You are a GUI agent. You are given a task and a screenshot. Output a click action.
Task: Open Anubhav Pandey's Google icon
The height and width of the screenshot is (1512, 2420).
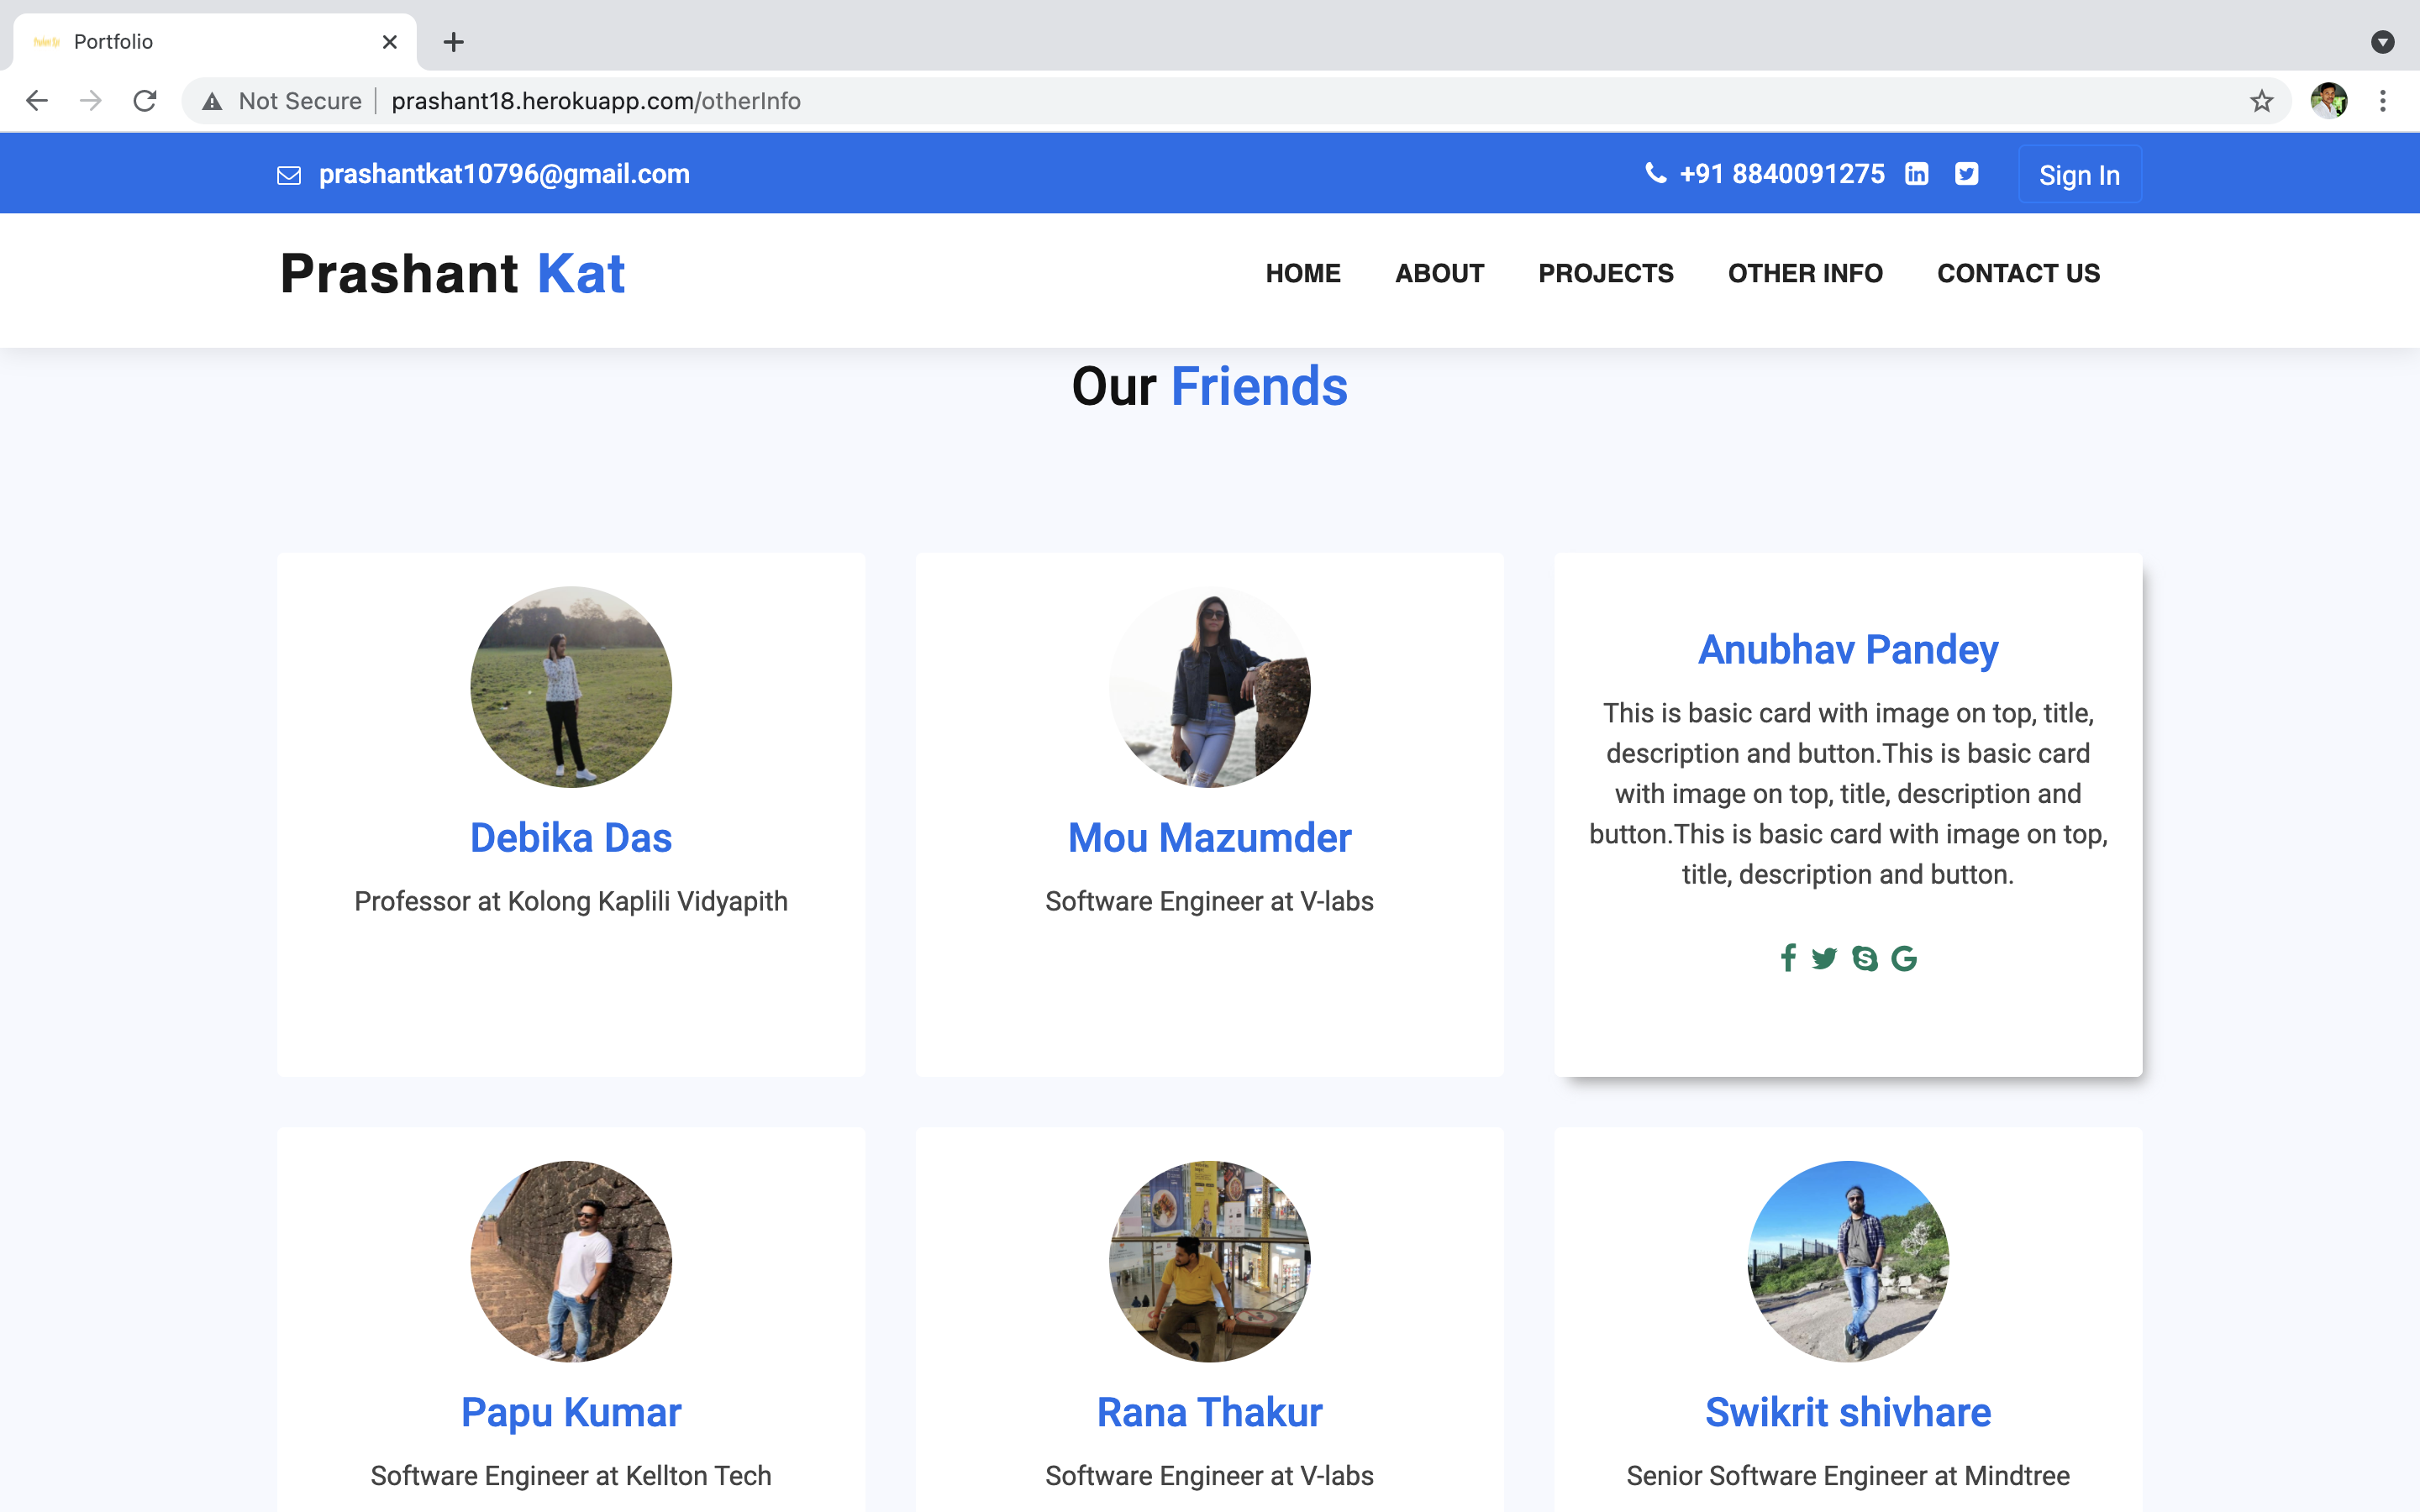point(1904,958)
